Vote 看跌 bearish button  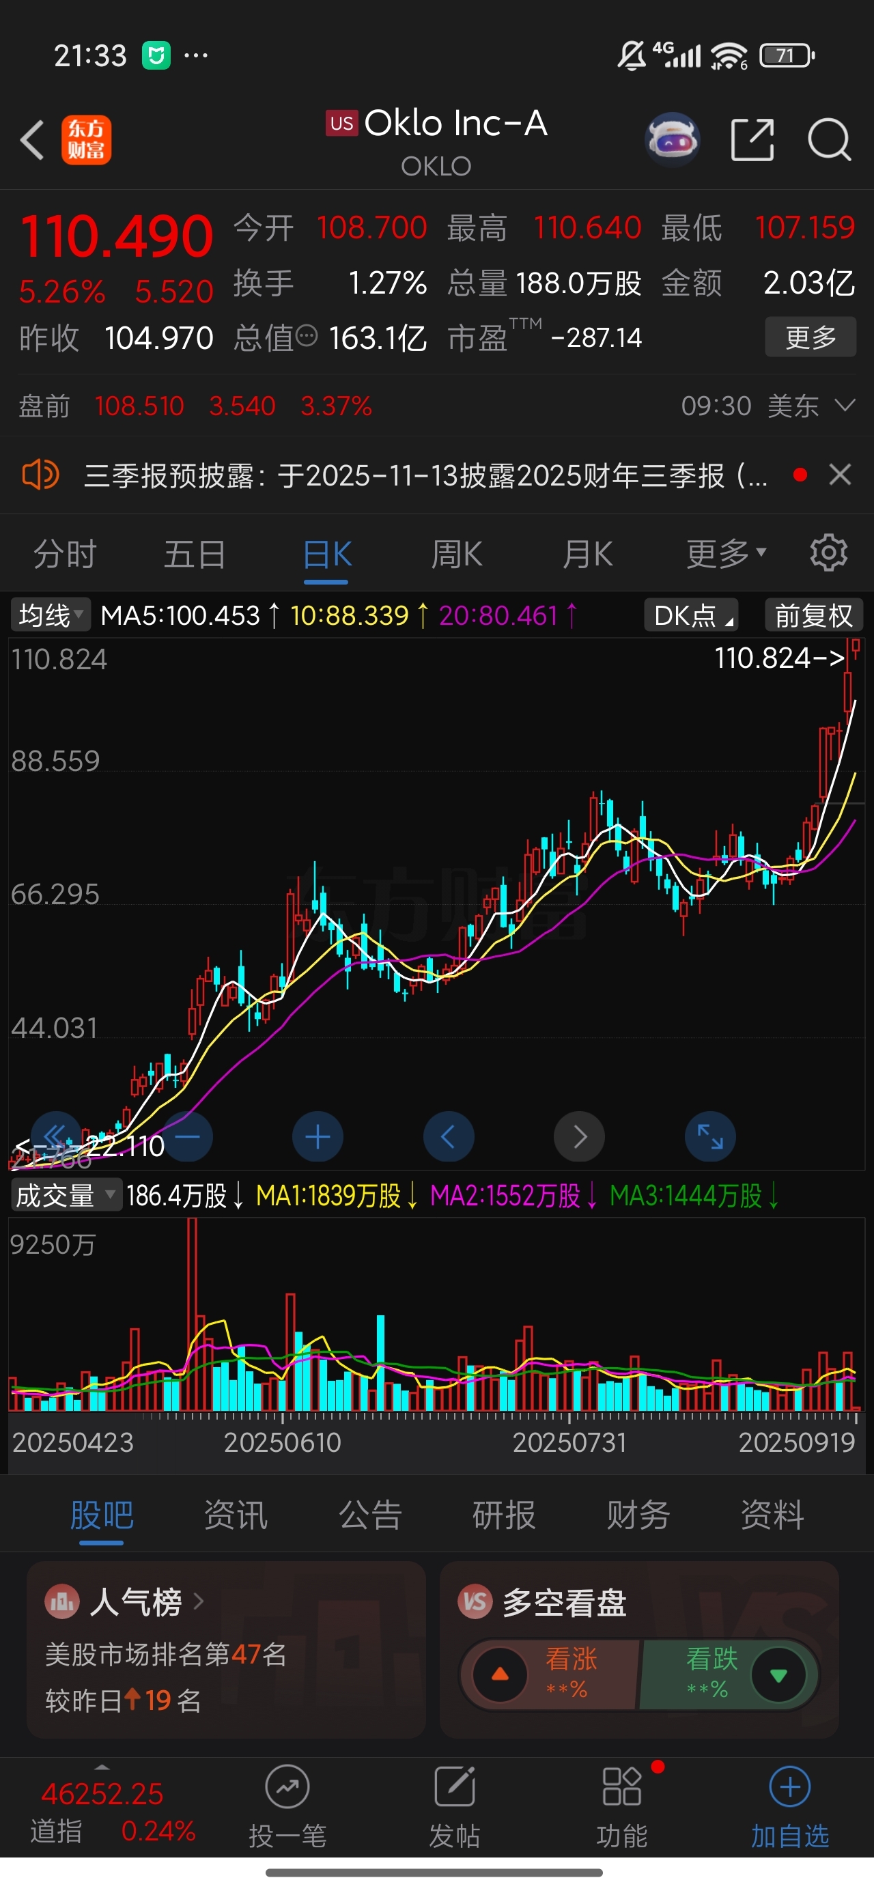pos(728,1674)
